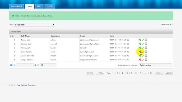
Task: Go to next page using table footer arrow
Action: click(35, 65)
